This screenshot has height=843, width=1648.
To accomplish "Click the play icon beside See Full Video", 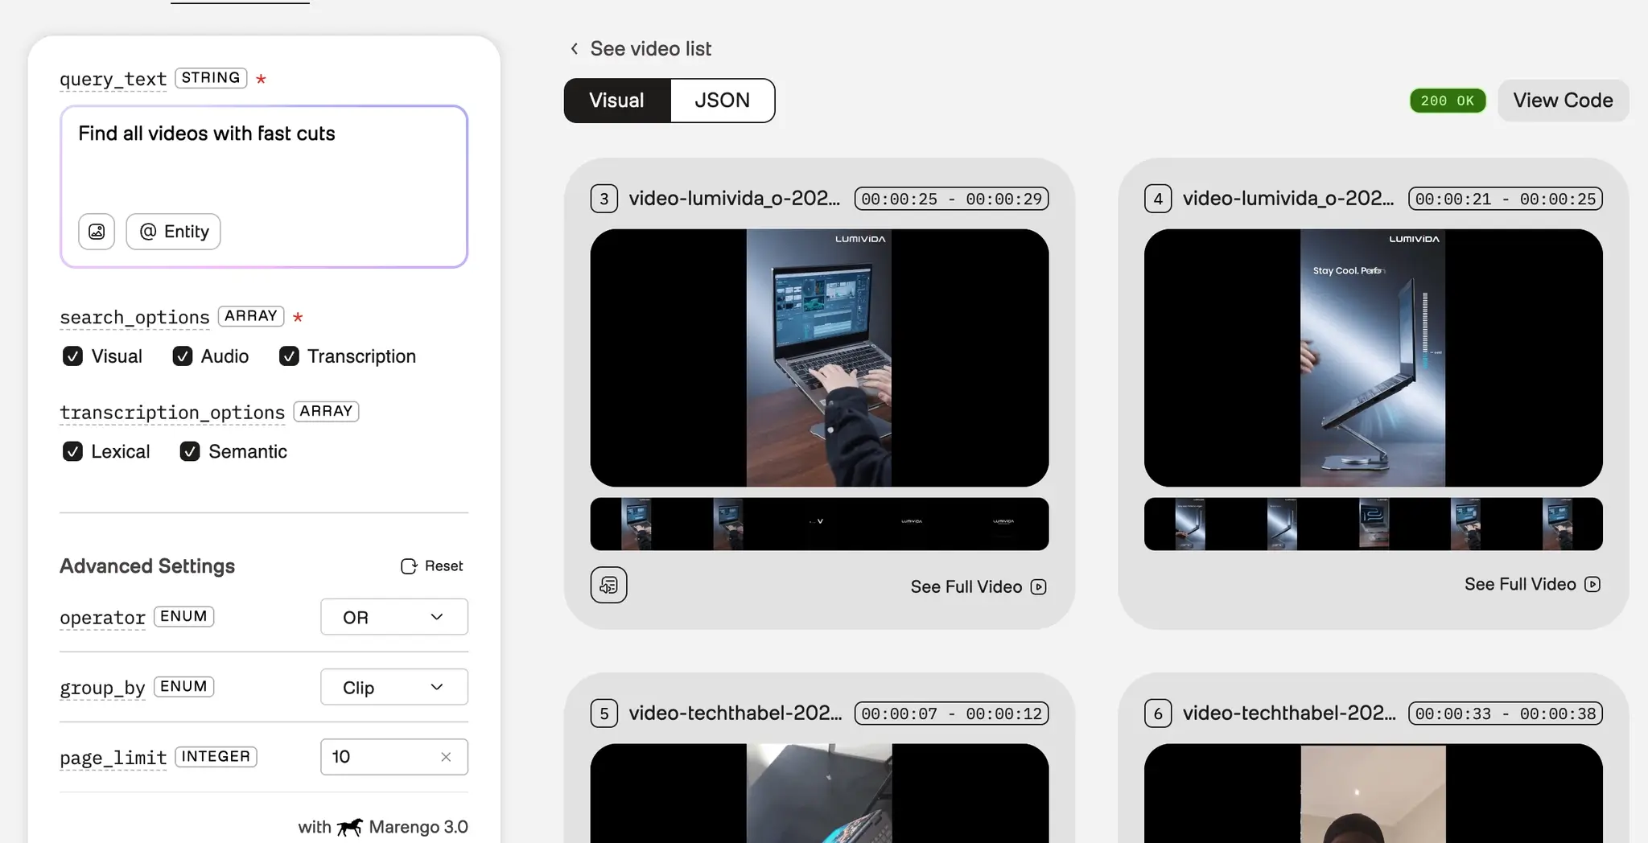I will pos(1039,587).
